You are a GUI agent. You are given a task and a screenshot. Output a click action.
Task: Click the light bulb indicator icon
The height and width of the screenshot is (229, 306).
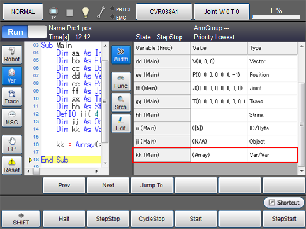(85, 12)
